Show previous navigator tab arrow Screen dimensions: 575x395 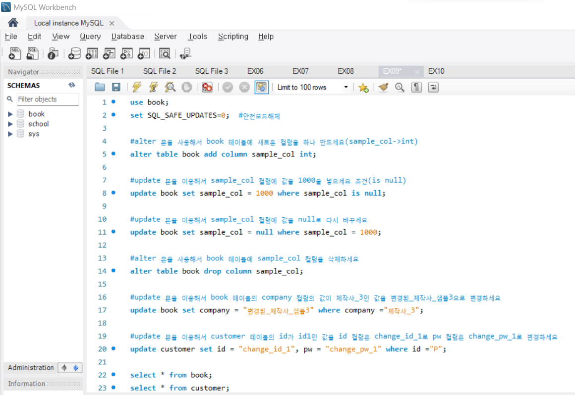[64, 368]
